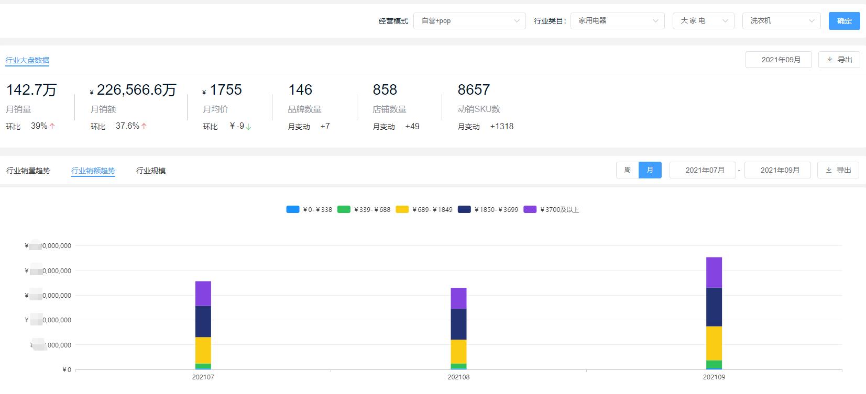Click the 月变动 +49 store change text

pos(396,127)
